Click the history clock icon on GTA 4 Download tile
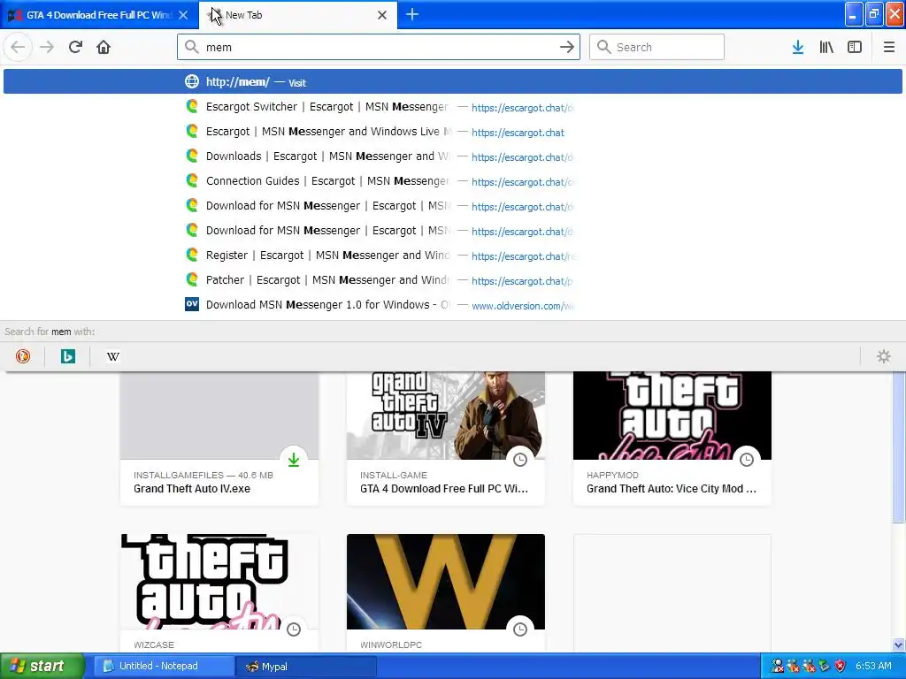 tap(520, 460)
